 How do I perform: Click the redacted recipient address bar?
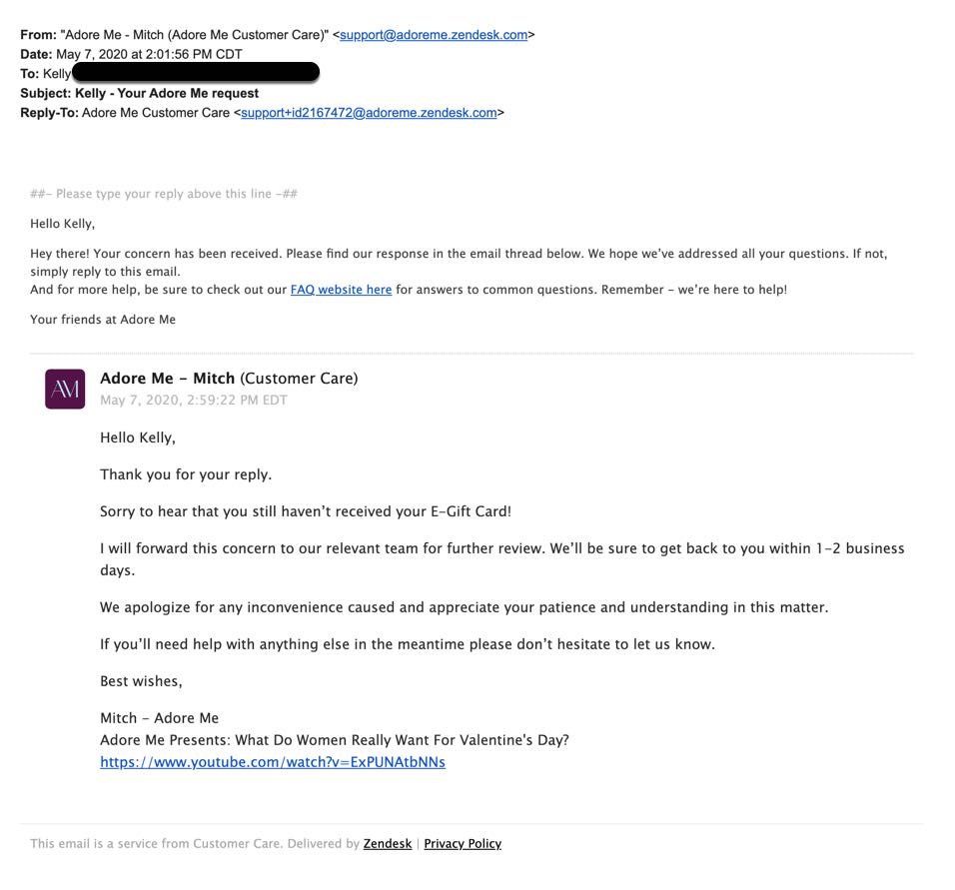[196, 73]
